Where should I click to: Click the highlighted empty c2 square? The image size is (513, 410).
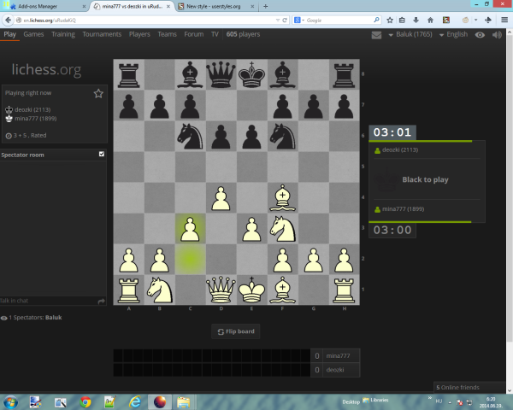point(190,260)
